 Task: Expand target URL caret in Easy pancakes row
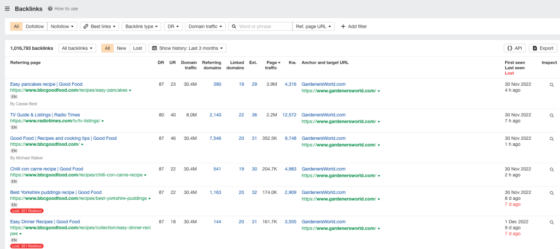pos(378,91)
